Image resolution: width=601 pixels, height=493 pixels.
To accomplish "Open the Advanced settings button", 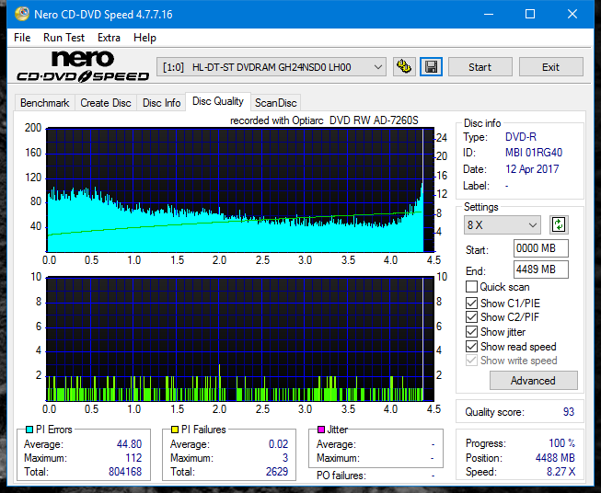I will point(533,381).
